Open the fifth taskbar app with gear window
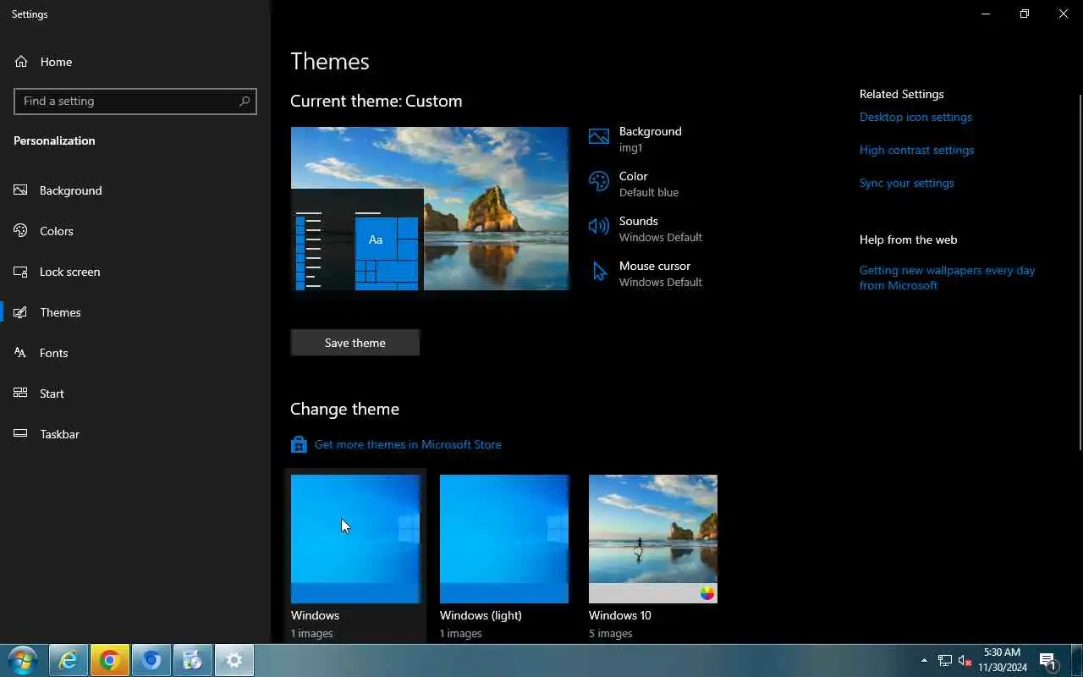This screenshot has height=677, width=1083. (192, 660)
